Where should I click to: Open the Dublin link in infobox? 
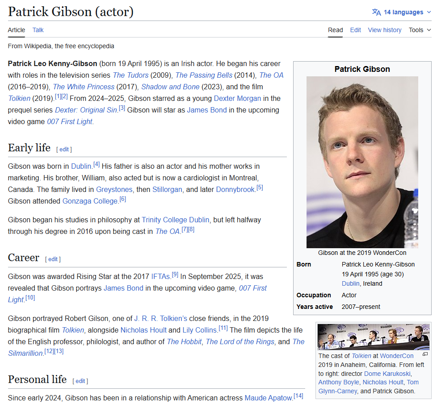coord(350,283)
